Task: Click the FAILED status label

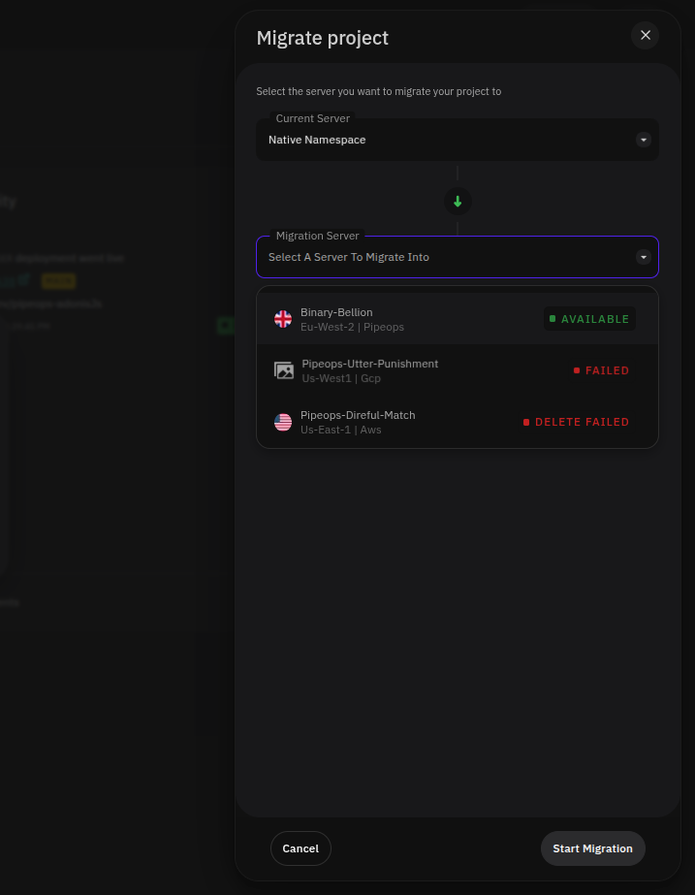Action: click(601, 370)
